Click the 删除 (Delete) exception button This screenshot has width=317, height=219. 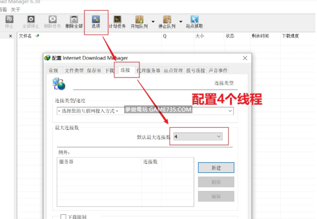pyautogui.click(x=216, y=182)
